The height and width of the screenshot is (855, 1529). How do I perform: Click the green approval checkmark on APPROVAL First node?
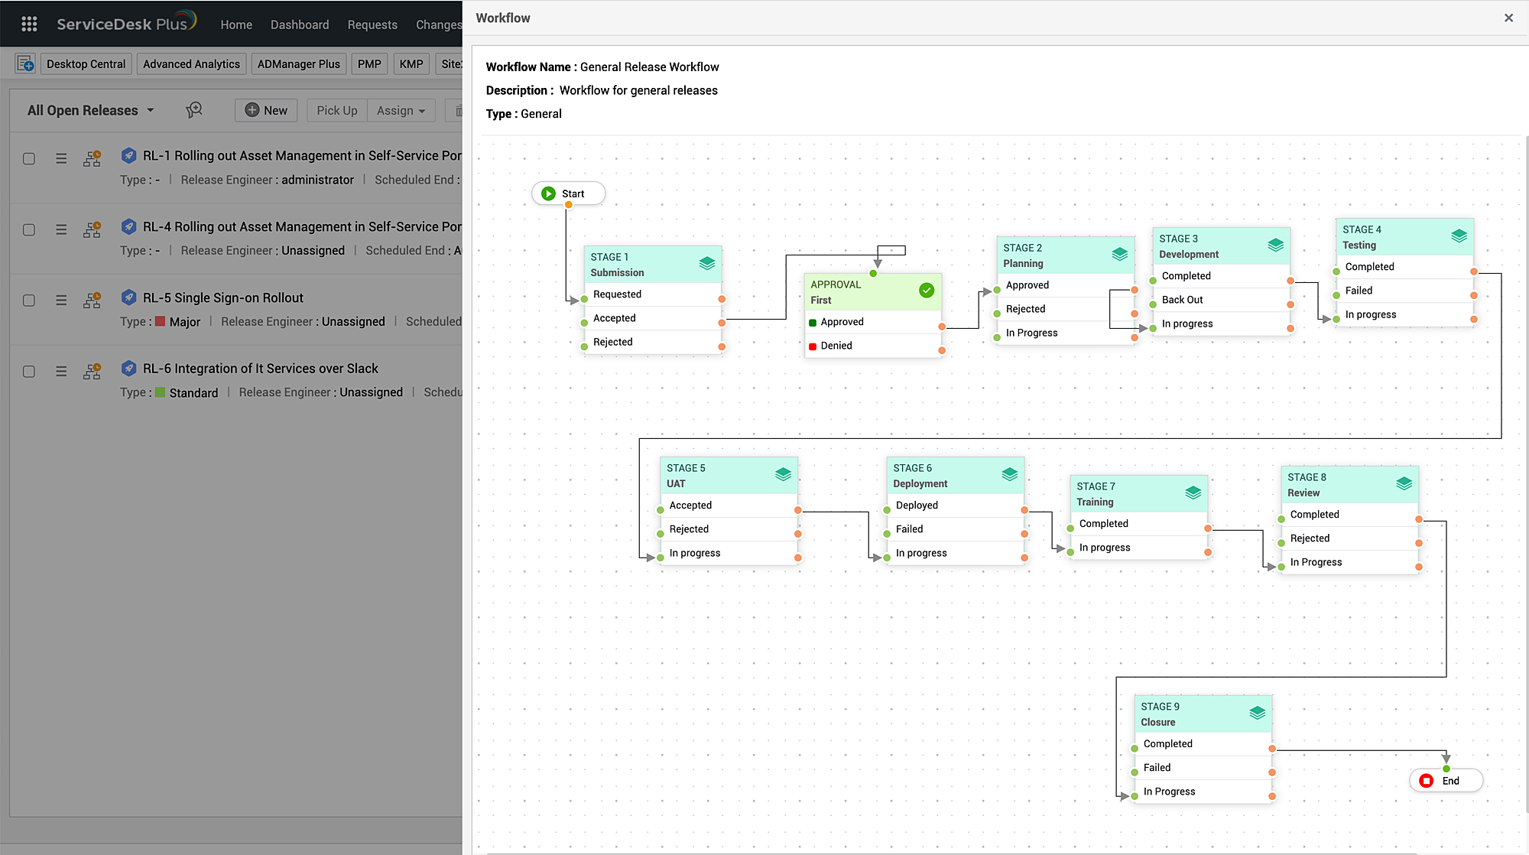[x=927, y=291]
